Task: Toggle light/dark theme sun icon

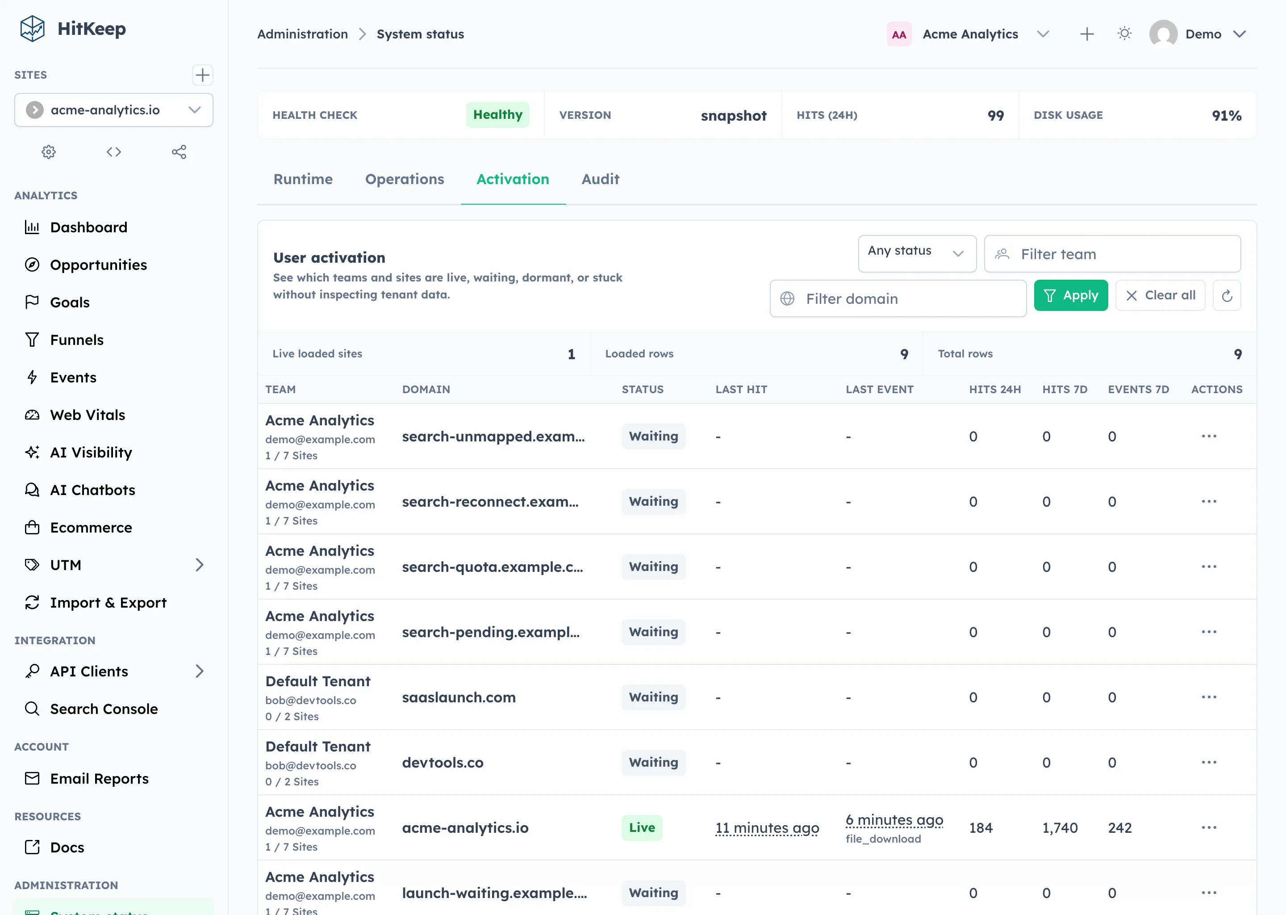Action: pos(1124,34)
